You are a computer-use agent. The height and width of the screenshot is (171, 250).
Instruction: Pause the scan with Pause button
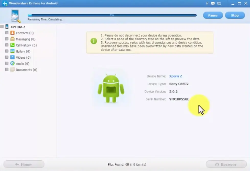tap(213, 15)
